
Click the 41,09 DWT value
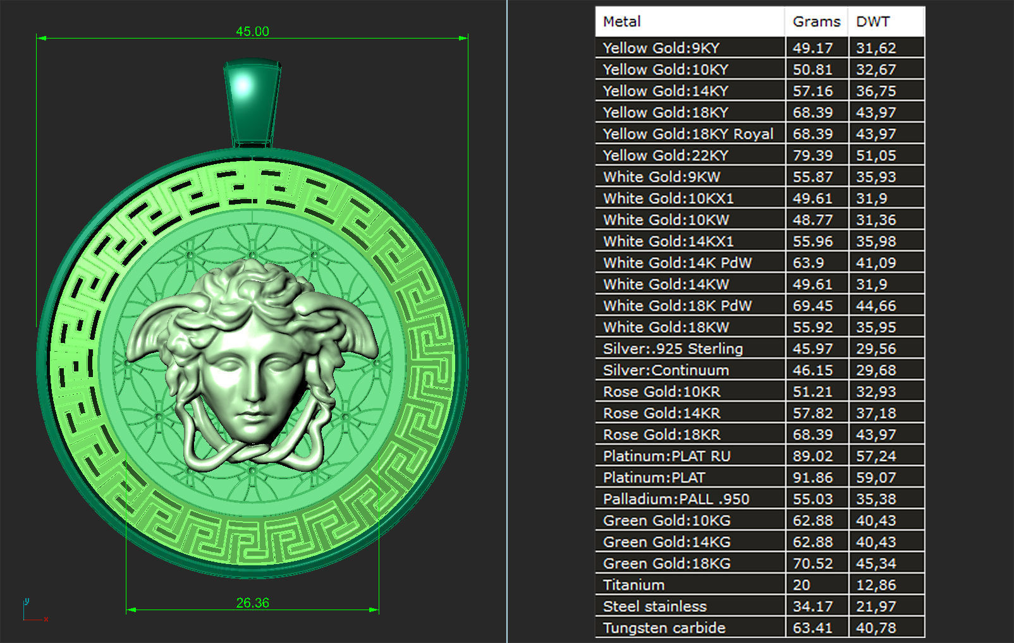coord(876,263)
